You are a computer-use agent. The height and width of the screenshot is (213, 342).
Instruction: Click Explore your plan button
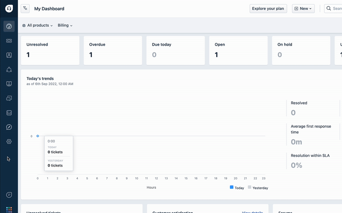click(268, 9)
